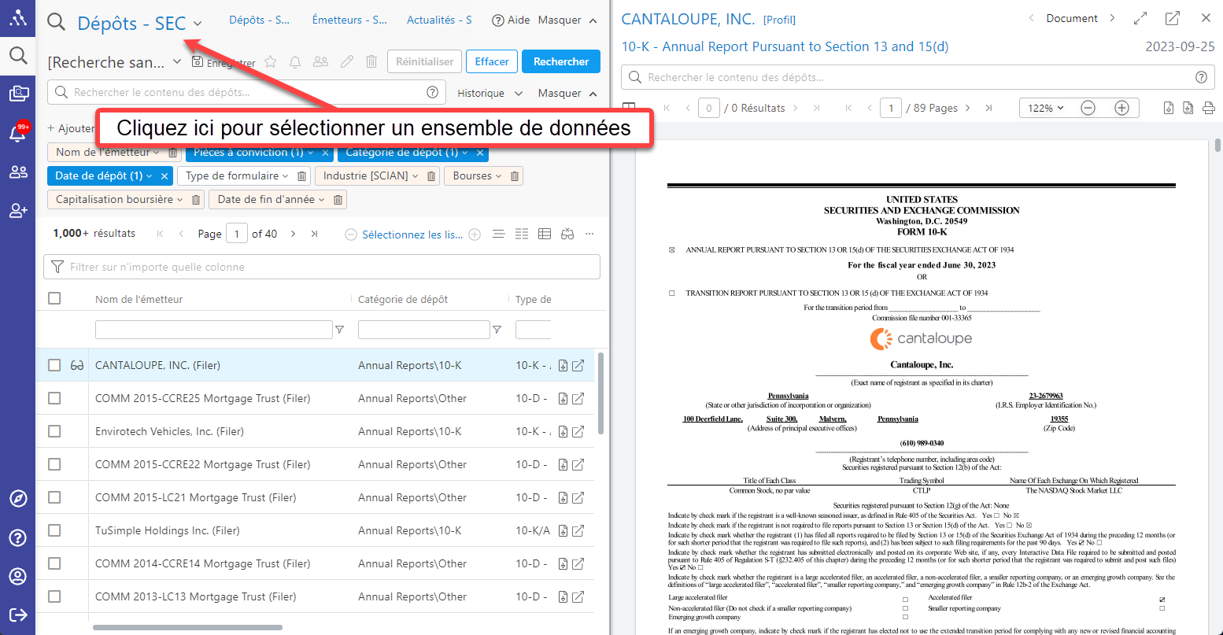Edit the search with the pencil icon
This screenshot has height=635, width=1223.
(346, 61)
